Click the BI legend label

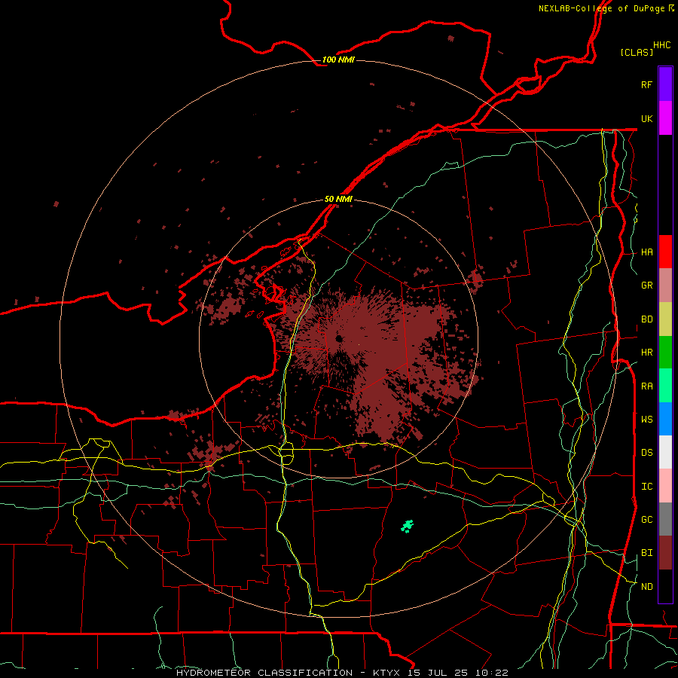[646, 553]
